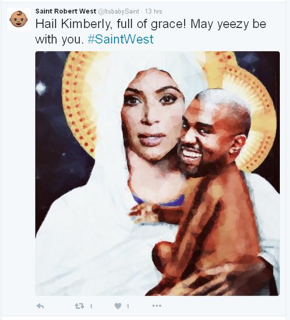Open the #SaintWest hashtag link

tap(121, 39)
